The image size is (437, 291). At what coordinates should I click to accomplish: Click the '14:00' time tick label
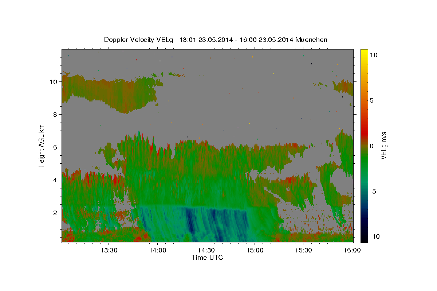157,250
